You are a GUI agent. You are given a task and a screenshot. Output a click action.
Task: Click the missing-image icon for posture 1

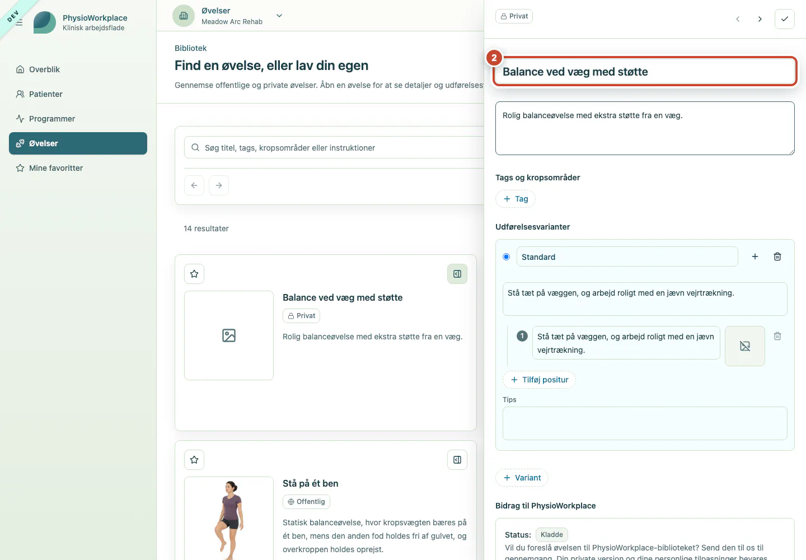click(x=745, y=346)
